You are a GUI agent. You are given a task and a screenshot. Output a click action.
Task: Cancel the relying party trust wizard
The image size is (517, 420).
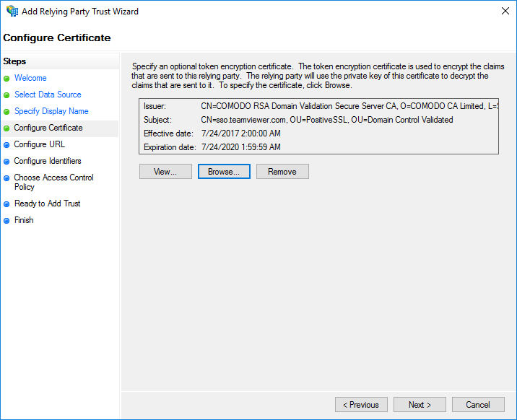[478, 405]
